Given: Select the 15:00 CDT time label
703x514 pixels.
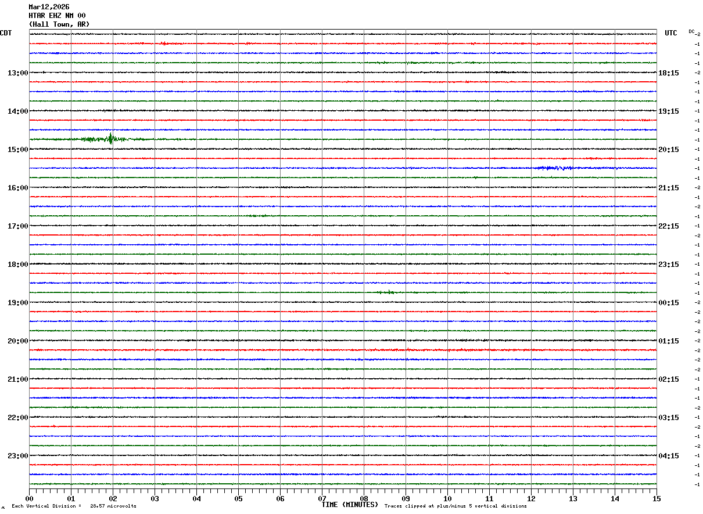Looking at the screenshot, I should tap(17, 150).
